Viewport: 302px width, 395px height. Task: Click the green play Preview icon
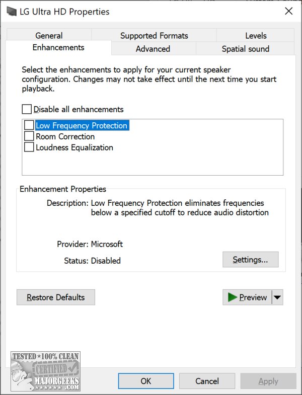coord(232,297)
